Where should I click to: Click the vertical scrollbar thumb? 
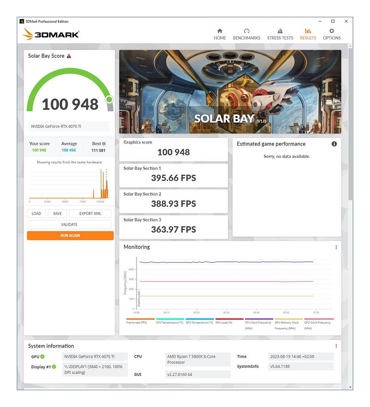(x=350, y=124)
